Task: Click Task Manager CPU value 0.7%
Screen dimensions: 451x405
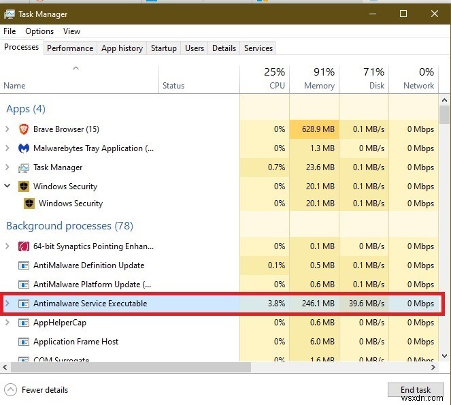Action: tap(265, 167)
